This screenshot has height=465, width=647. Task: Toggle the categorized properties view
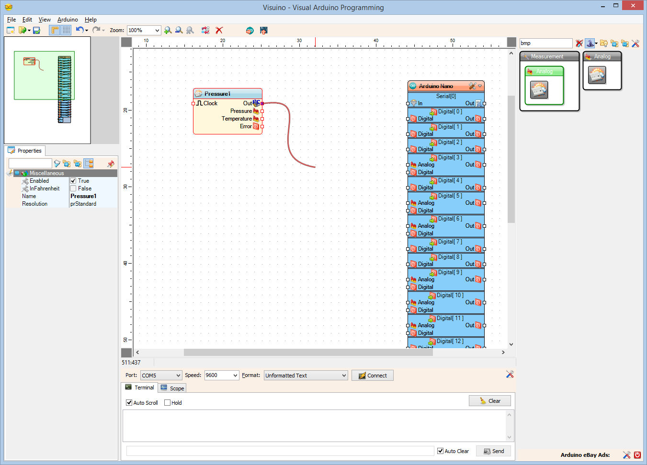89,164
